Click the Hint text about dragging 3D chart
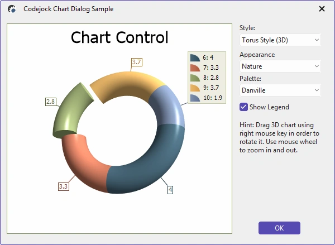The image size is (335, 245). pos(279,137)
